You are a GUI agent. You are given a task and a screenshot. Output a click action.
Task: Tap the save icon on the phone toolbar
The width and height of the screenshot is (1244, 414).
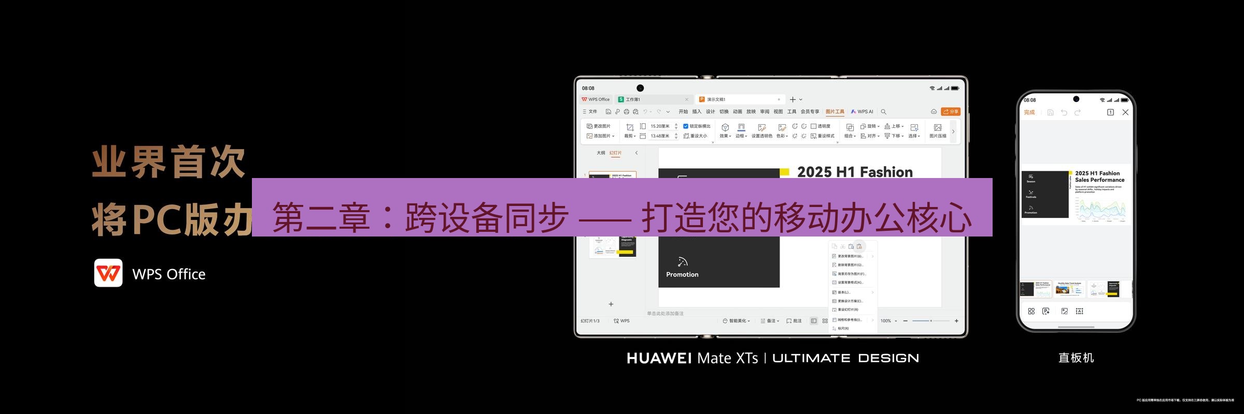1051,112
